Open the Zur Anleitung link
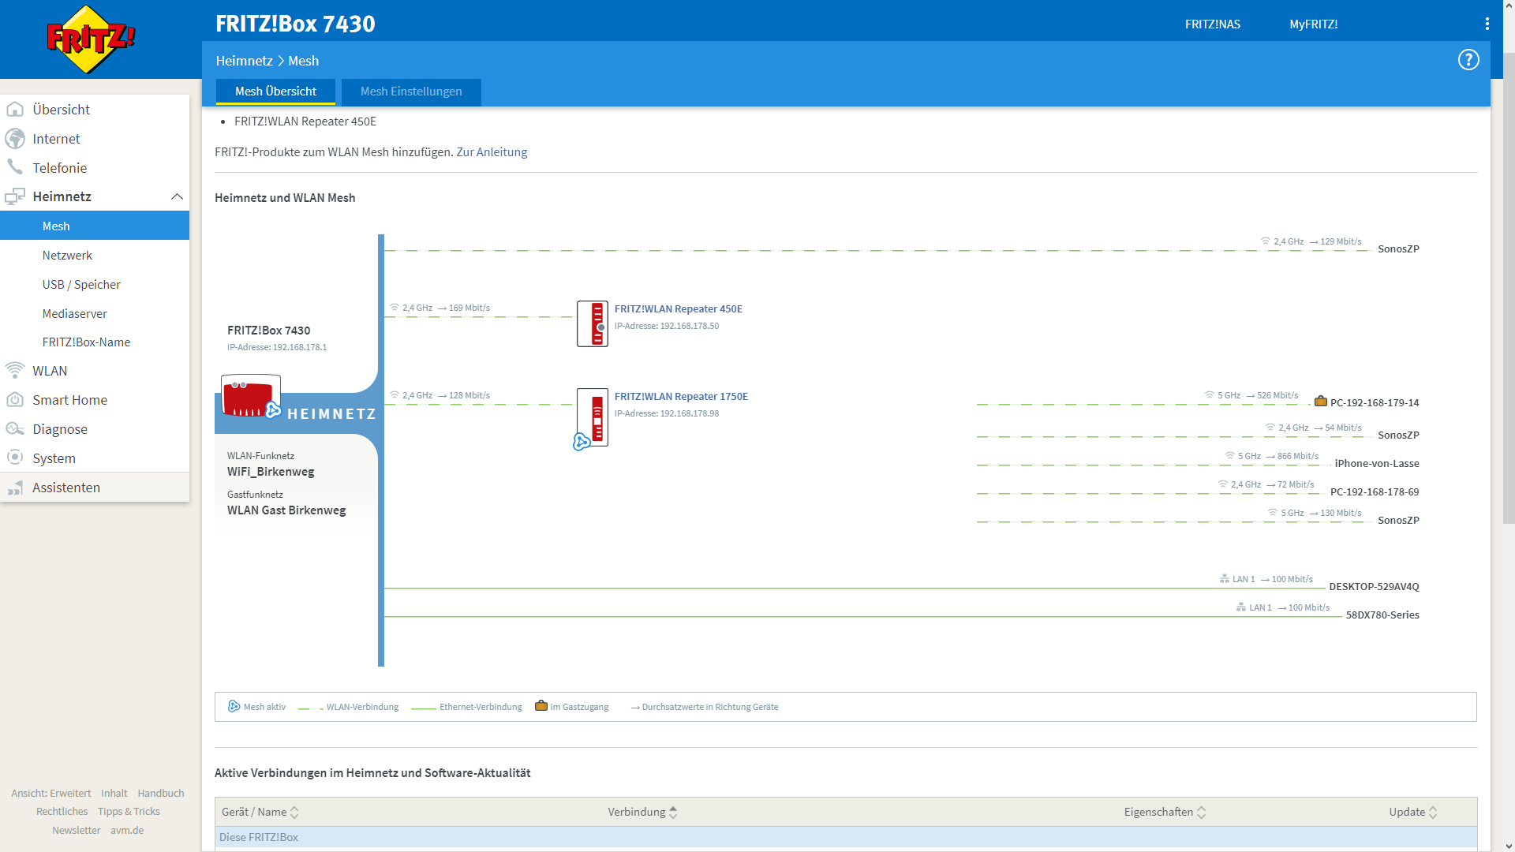 tap(492, 152)
